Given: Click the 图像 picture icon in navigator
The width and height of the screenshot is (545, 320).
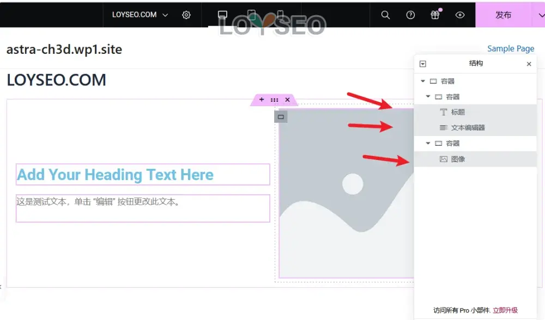Looking at the screenshot, I should pos(444,159).
